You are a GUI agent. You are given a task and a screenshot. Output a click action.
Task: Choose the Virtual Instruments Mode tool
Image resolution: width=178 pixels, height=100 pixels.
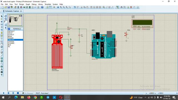coord(2,52)
